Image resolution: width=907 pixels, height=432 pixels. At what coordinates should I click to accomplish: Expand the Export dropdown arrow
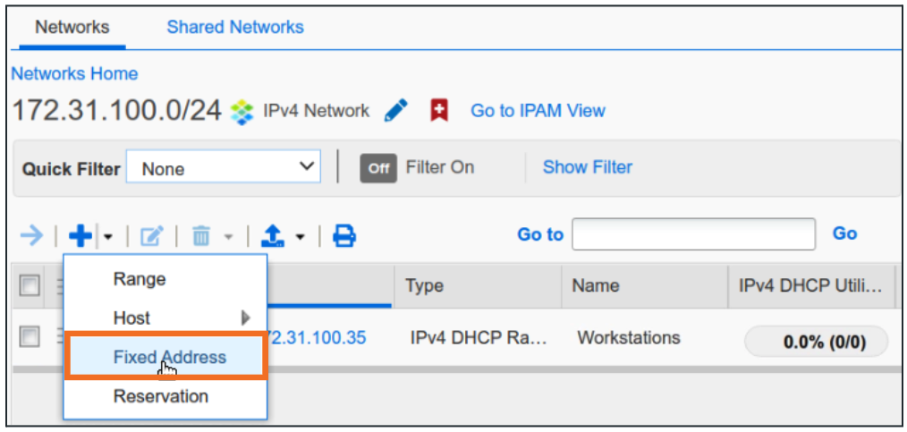301,237
